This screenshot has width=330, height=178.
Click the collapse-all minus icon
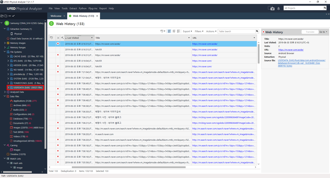[x=10, y=16]
